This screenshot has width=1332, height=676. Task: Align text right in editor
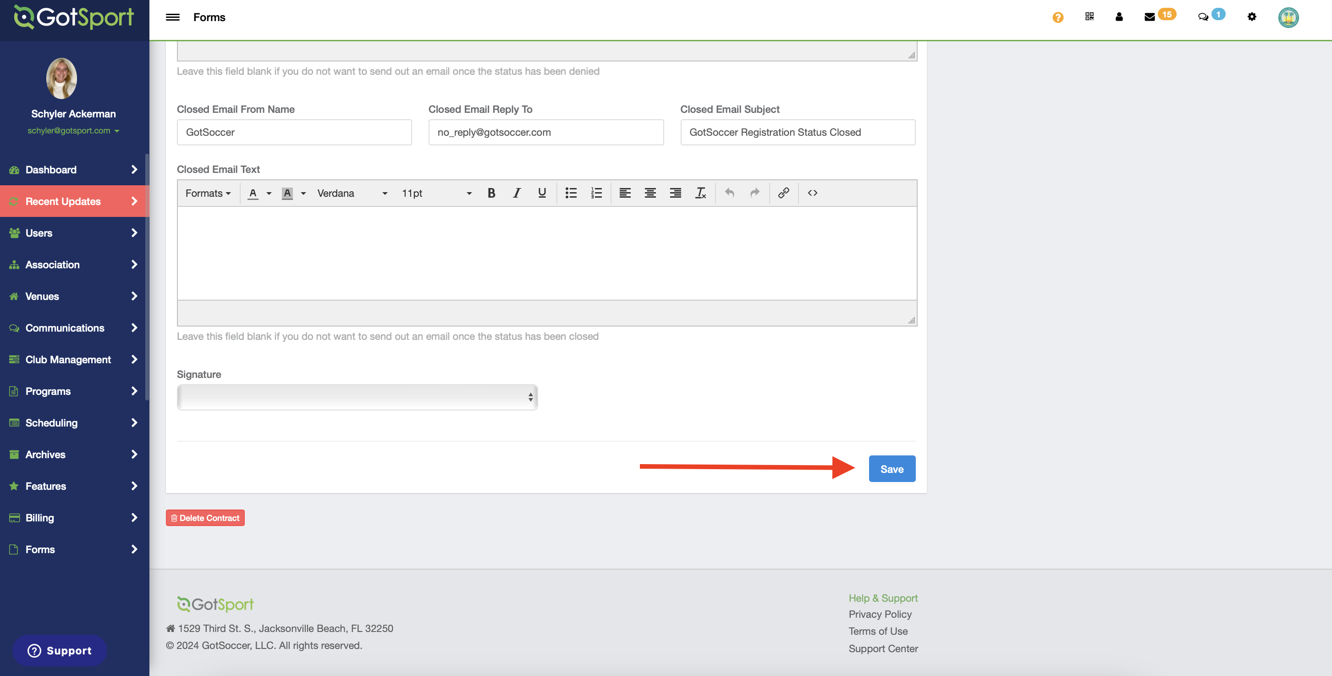tap(675, 193)
